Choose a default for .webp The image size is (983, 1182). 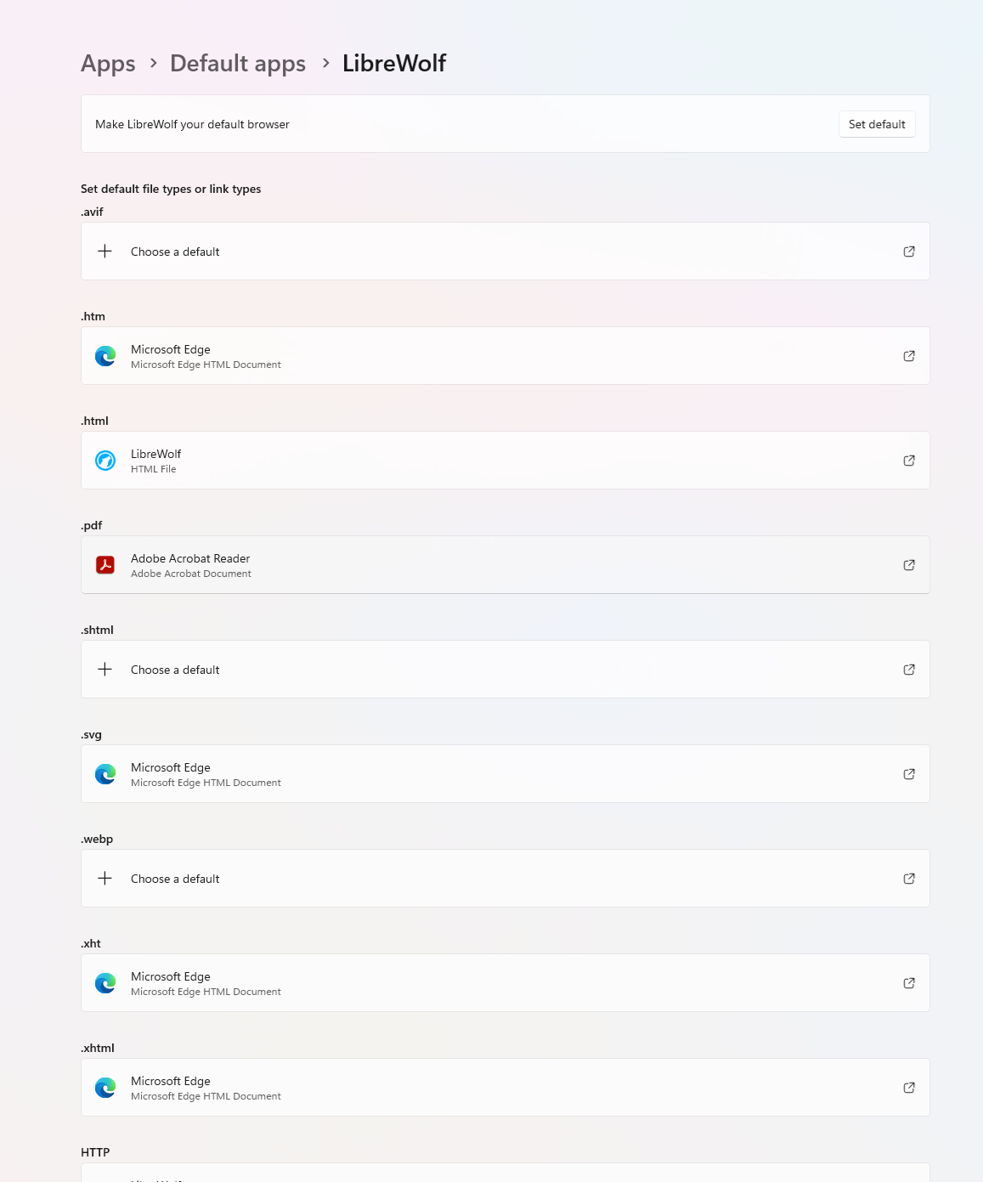(175, 879)
